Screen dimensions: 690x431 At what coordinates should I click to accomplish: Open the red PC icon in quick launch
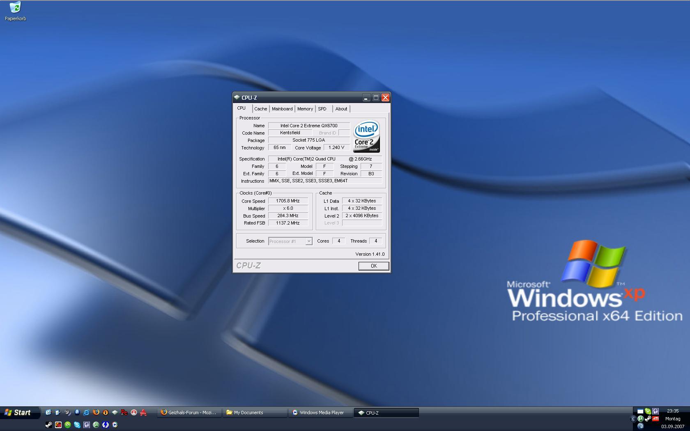124,413
